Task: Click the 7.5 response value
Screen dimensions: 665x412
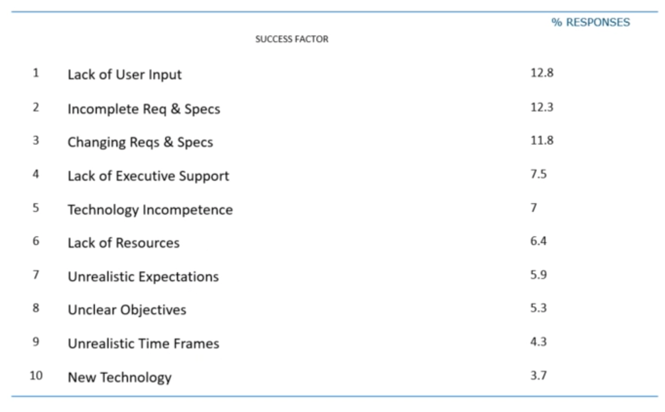Action: [539, 174]
